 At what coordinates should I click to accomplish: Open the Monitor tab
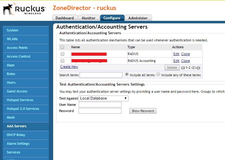tap(89, 18)
